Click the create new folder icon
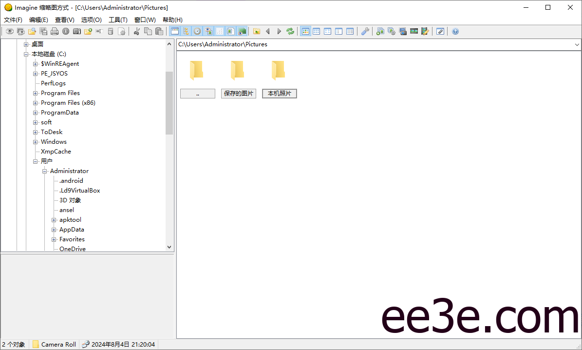This screenshot has height=350, width=582. [x=88, y=32]
